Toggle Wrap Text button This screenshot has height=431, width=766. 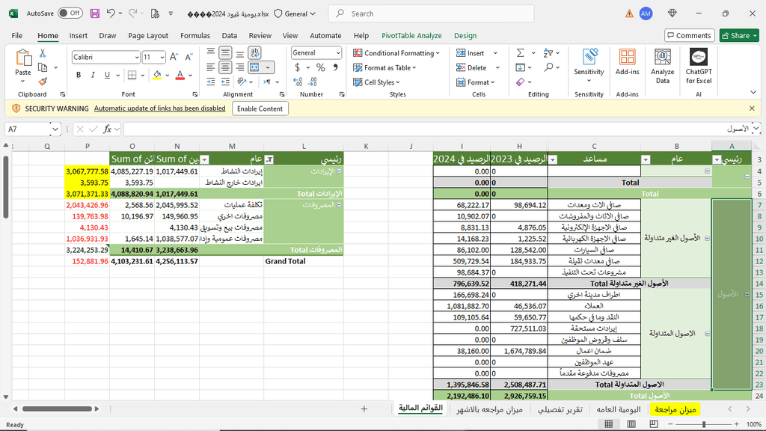pyautogui.click(x=254, y=52)
